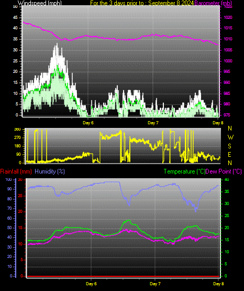Click the 30 mph tick on windspeed axis

click(15, 50)
